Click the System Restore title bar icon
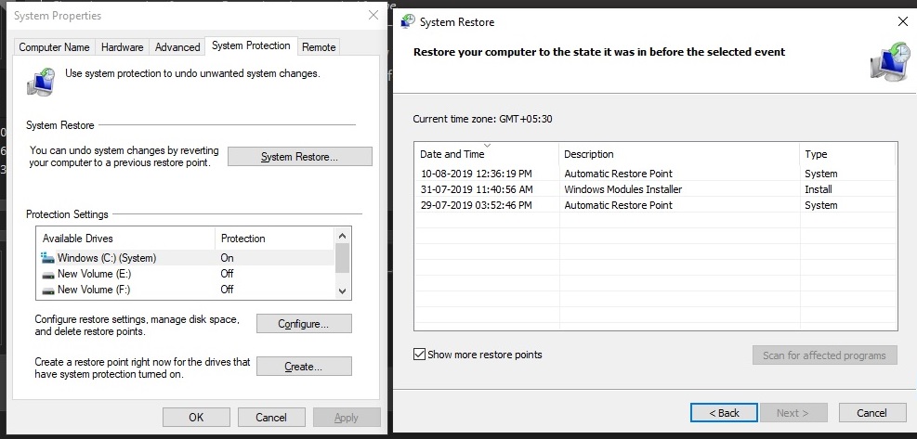917x439 pixels. tap(407, 21)
